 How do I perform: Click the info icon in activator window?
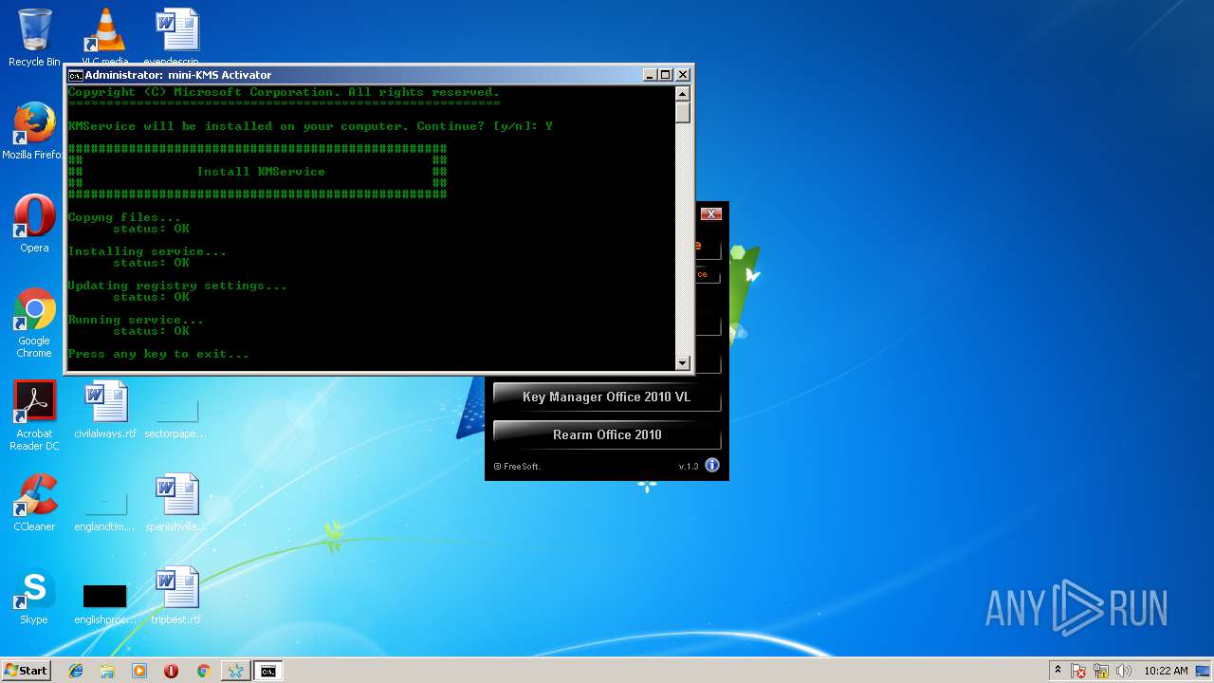pos(712,465)
